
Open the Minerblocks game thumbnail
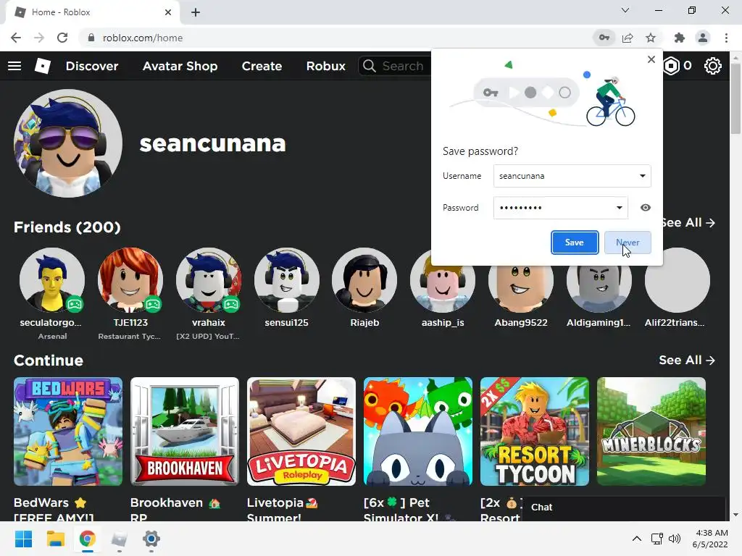[651, 431]
